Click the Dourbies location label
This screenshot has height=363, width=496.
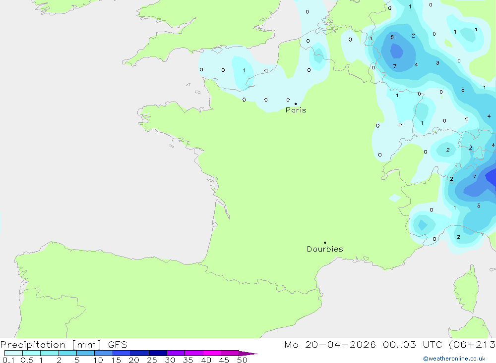pos(325,249)
